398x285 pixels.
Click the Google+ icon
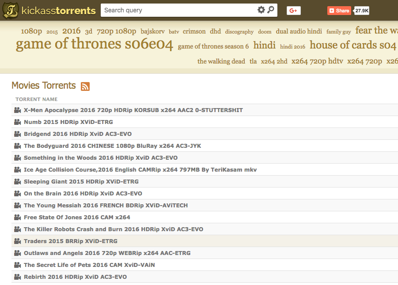293,10
